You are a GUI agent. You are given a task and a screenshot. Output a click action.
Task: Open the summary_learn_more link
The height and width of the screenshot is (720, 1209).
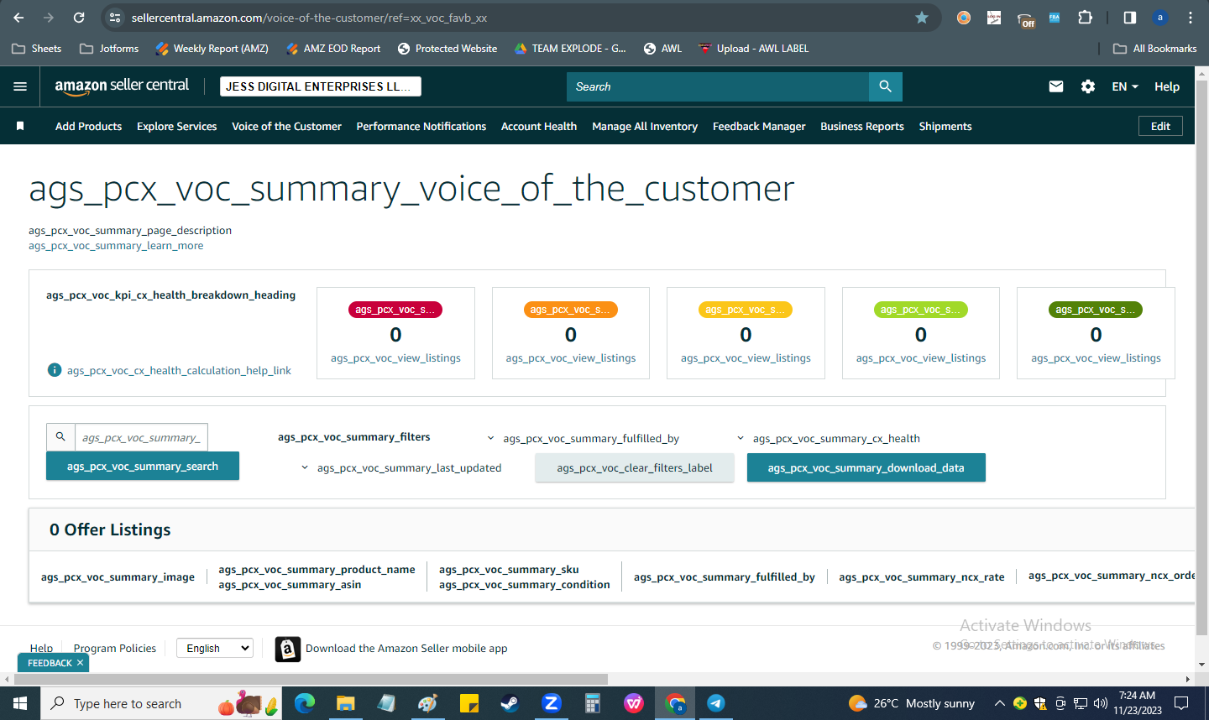click(x=116, y=246)
